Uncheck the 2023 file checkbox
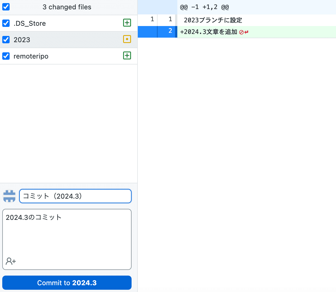The width and height of the screenshot is (336, 292). [x=6, y=40]
